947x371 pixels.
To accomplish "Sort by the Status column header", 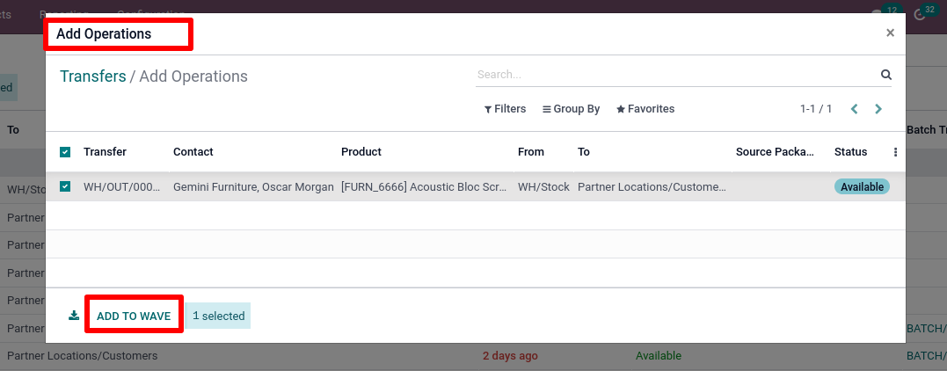I will coord(850,152).
